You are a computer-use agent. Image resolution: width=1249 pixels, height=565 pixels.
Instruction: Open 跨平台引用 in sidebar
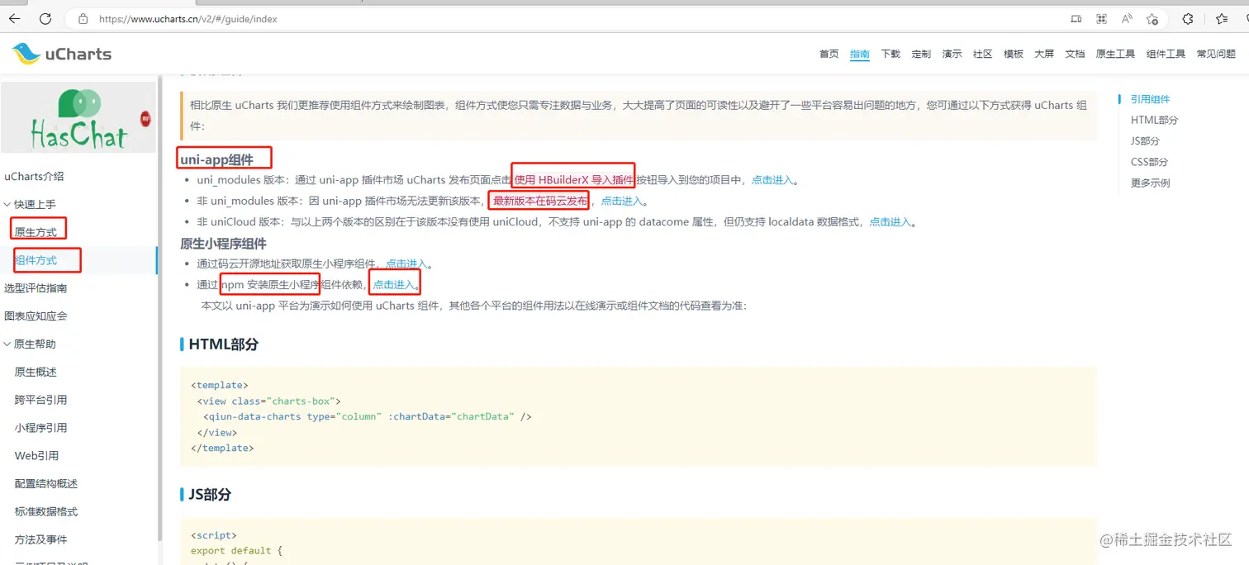point(40,400)
